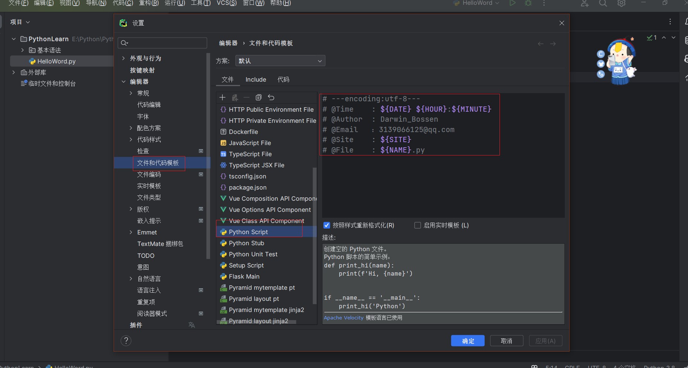Click the create child template file icon
The width and height of the screenshot is (688, 368).
point(235,98)
